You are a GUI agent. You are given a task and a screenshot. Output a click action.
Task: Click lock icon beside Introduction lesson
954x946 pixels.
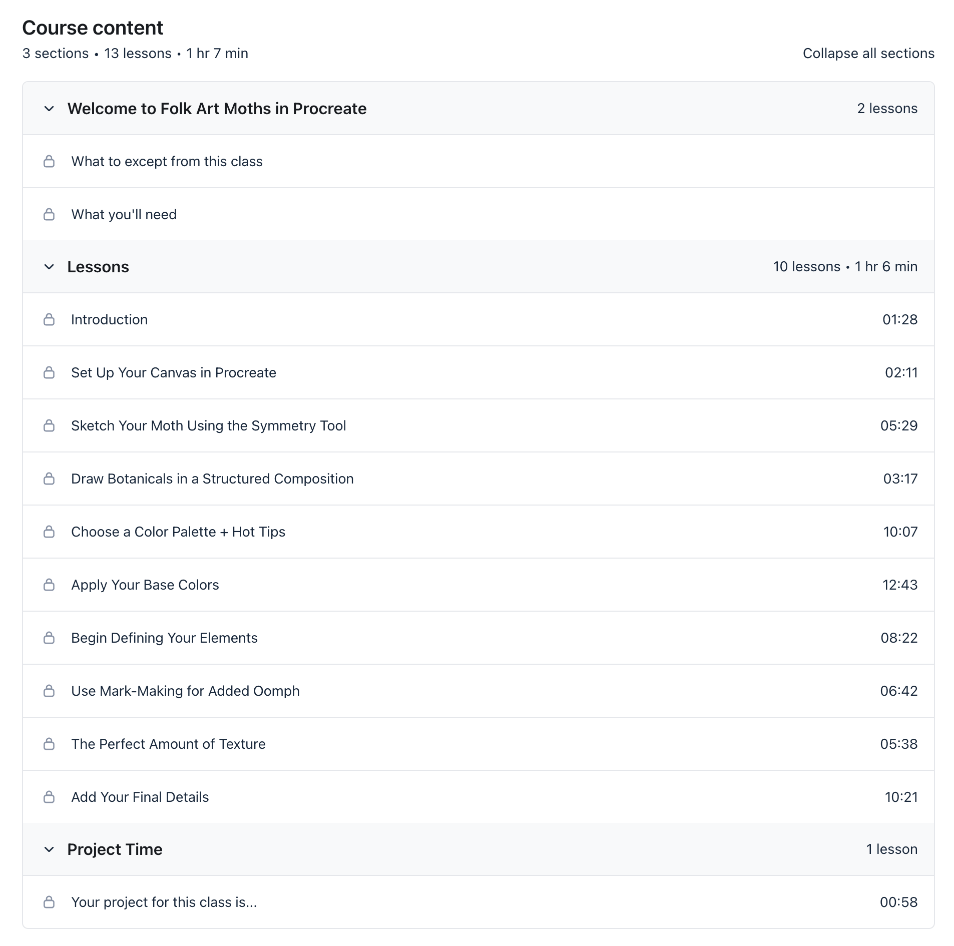[x=49, y=319]
